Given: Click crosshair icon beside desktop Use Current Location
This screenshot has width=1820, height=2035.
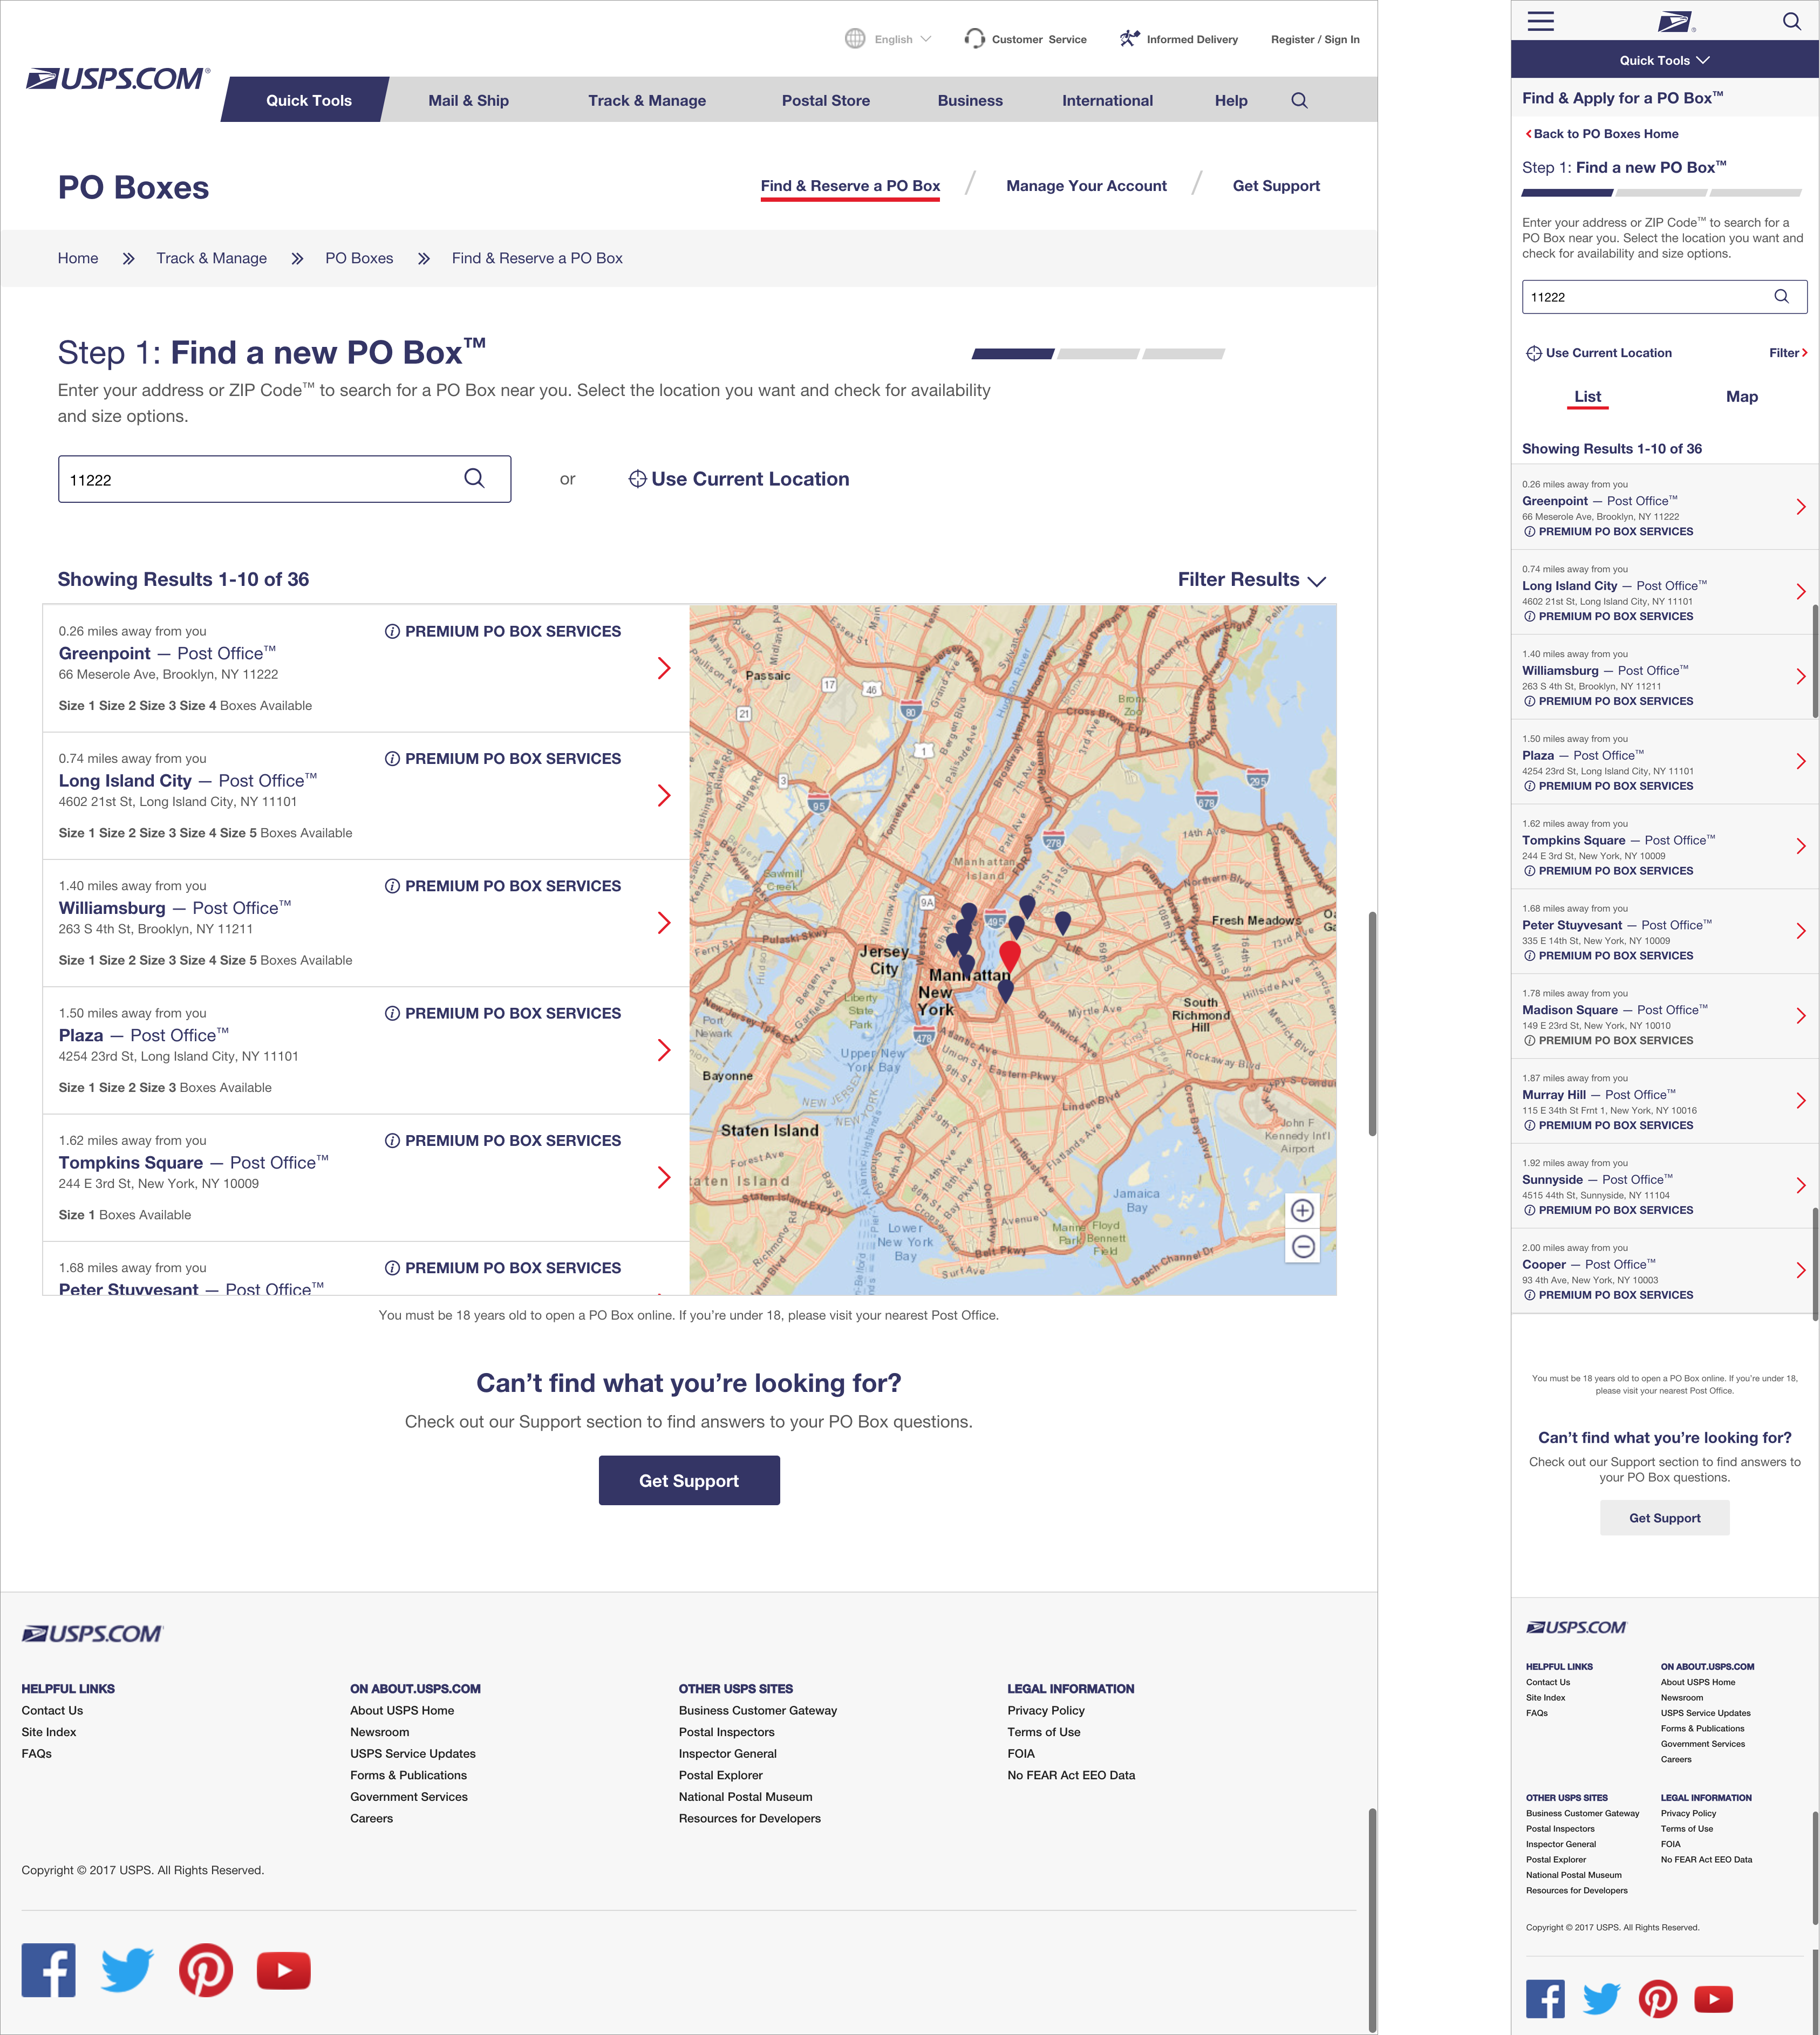Looking at the screenshot, I should [637, 479].
